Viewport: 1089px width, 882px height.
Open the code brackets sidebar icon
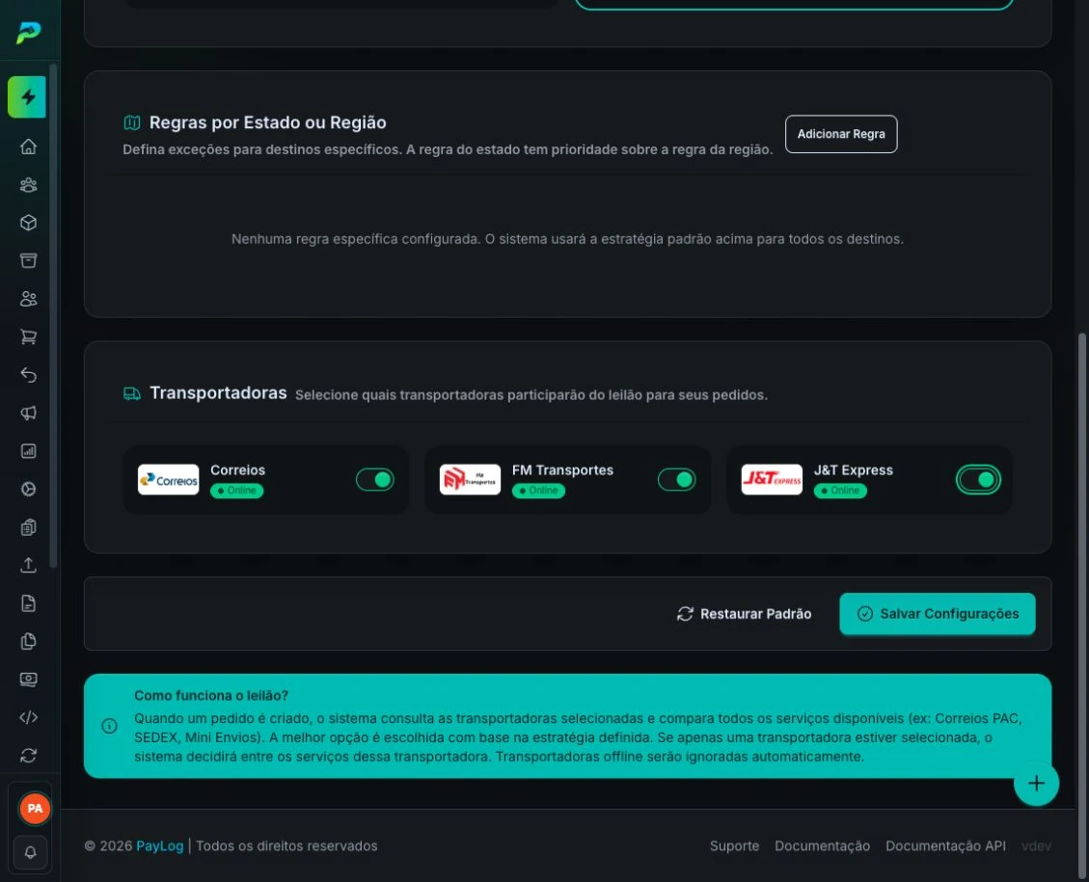pos(29,717)
